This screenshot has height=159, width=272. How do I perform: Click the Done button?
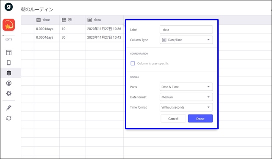click(x=200, y=119)
